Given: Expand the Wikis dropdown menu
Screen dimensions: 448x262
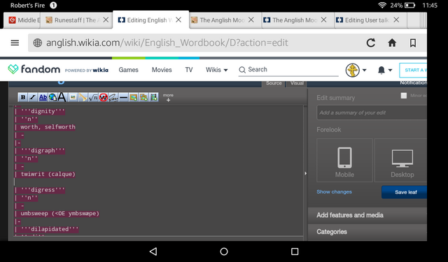Looking at the screenshot, I should pyautogui.click(x=216, y=70).
